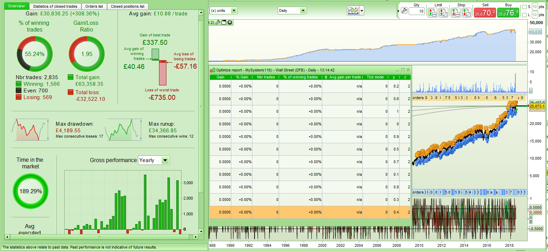548x251 pixels.
Task: Select the report row with y 0.9
Action: (x=310, y=137)
